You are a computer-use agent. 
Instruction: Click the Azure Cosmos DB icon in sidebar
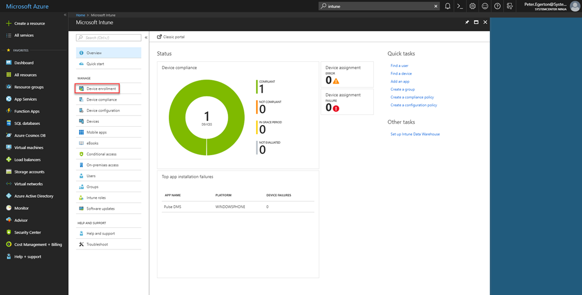[9, 135]
